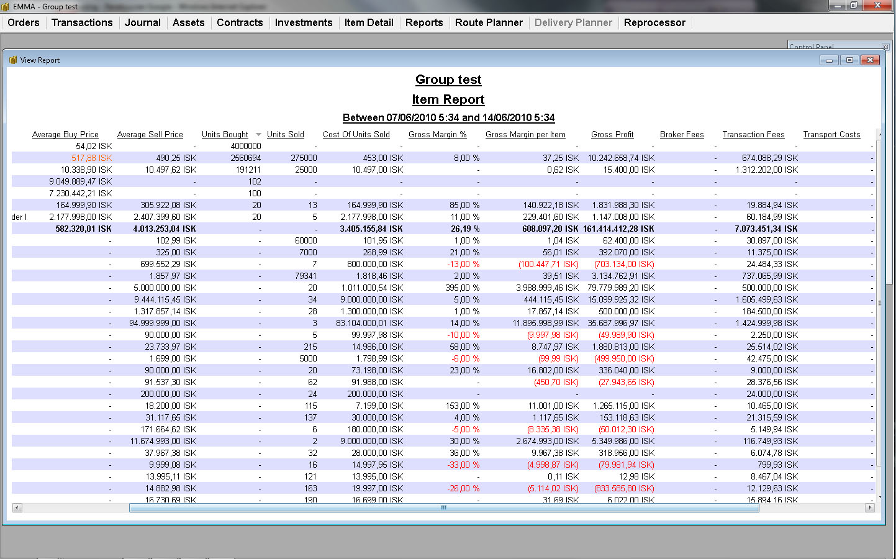Click the horizontal scrollbar right arrow
Screen dimensions: 896x559
(x=871, y=507)
